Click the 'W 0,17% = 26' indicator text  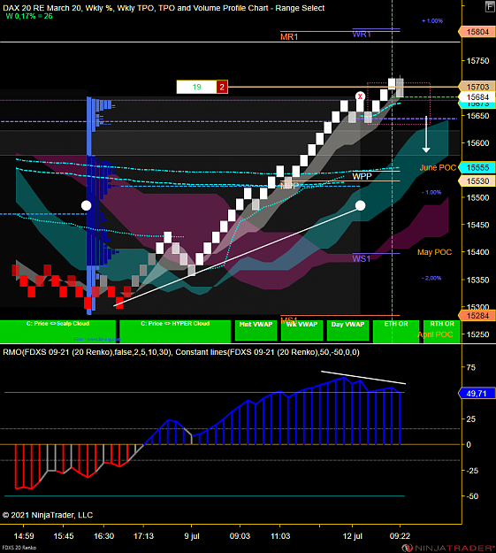(29, 16)
